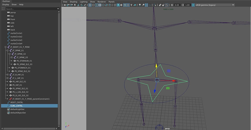Click the Use Default Material icon
This screenshot has width=251, height=130.
(x=122, y=5)
